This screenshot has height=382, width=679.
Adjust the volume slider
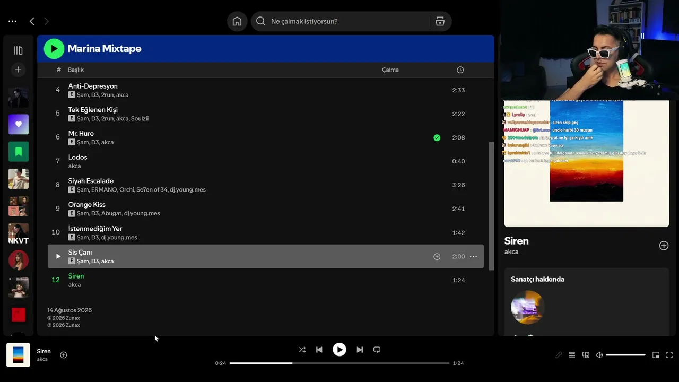tap(625, 355)
